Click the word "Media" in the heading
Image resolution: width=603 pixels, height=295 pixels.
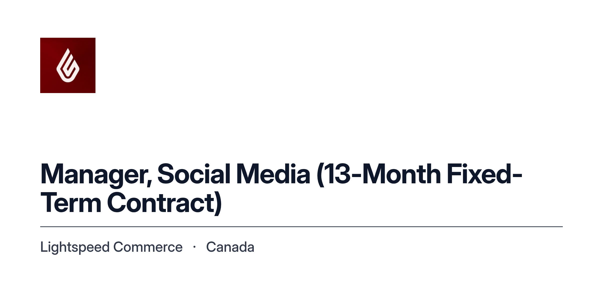coord(273,174)
